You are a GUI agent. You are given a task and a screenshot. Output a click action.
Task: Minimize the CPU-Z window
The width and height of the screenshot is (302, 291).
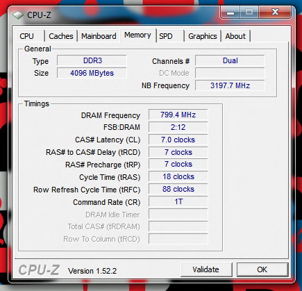tap(230, 12)
